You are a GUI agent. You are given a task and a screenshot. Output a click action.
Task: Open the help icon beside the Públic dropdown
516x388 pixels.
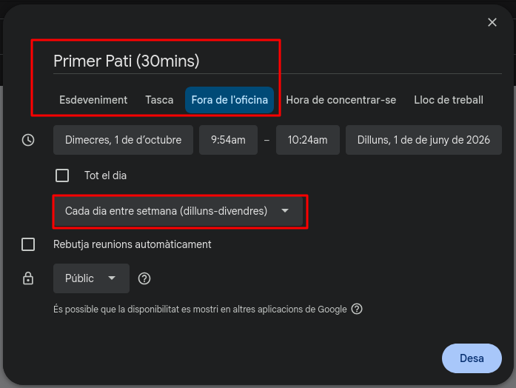click(x=145, y=278)
